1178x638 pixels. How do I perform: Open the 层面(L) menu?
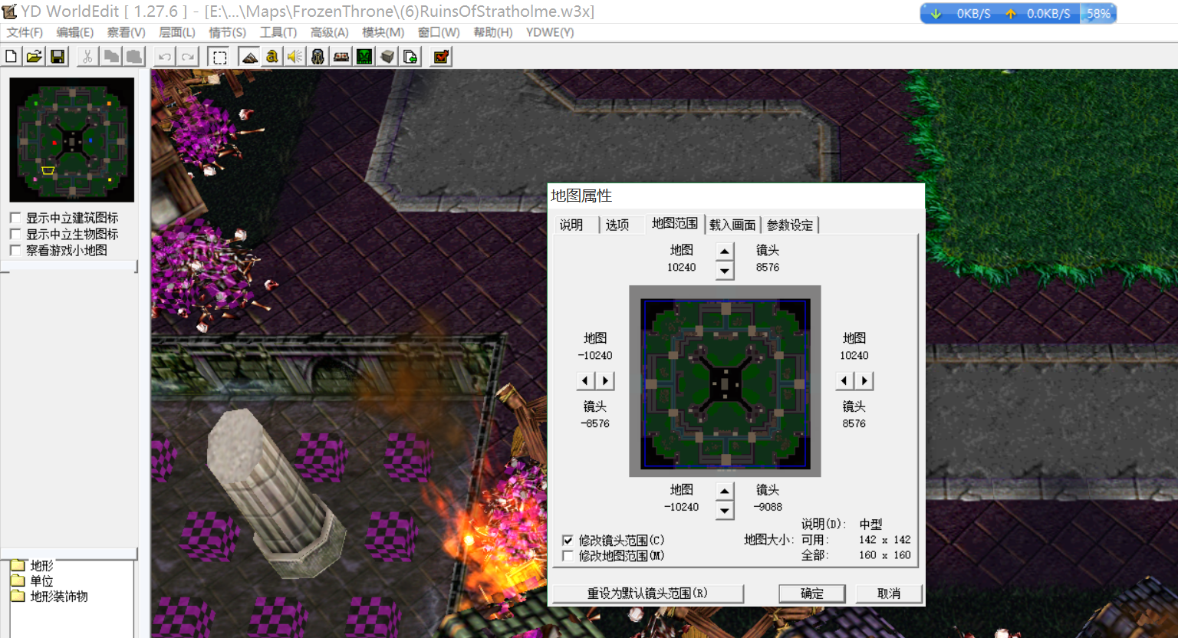point(177,32)
